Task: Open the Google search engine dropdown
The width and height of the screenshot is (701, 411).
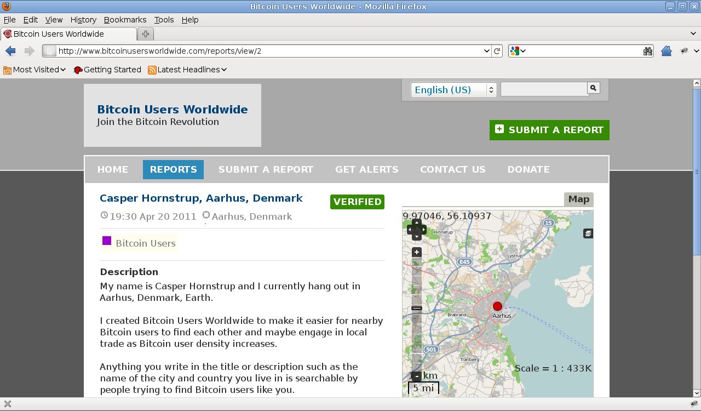Action: [518, 51]
